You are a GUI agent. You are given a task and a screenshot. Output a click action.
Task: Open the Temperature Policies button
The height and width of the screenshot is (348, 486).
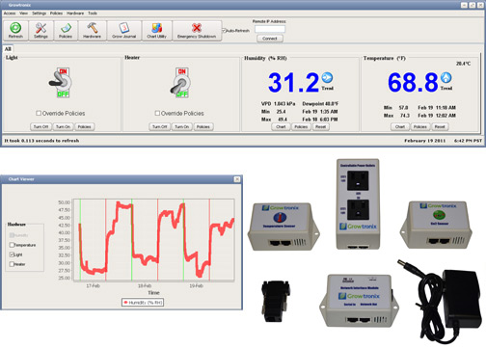click(x=420, y=126)
